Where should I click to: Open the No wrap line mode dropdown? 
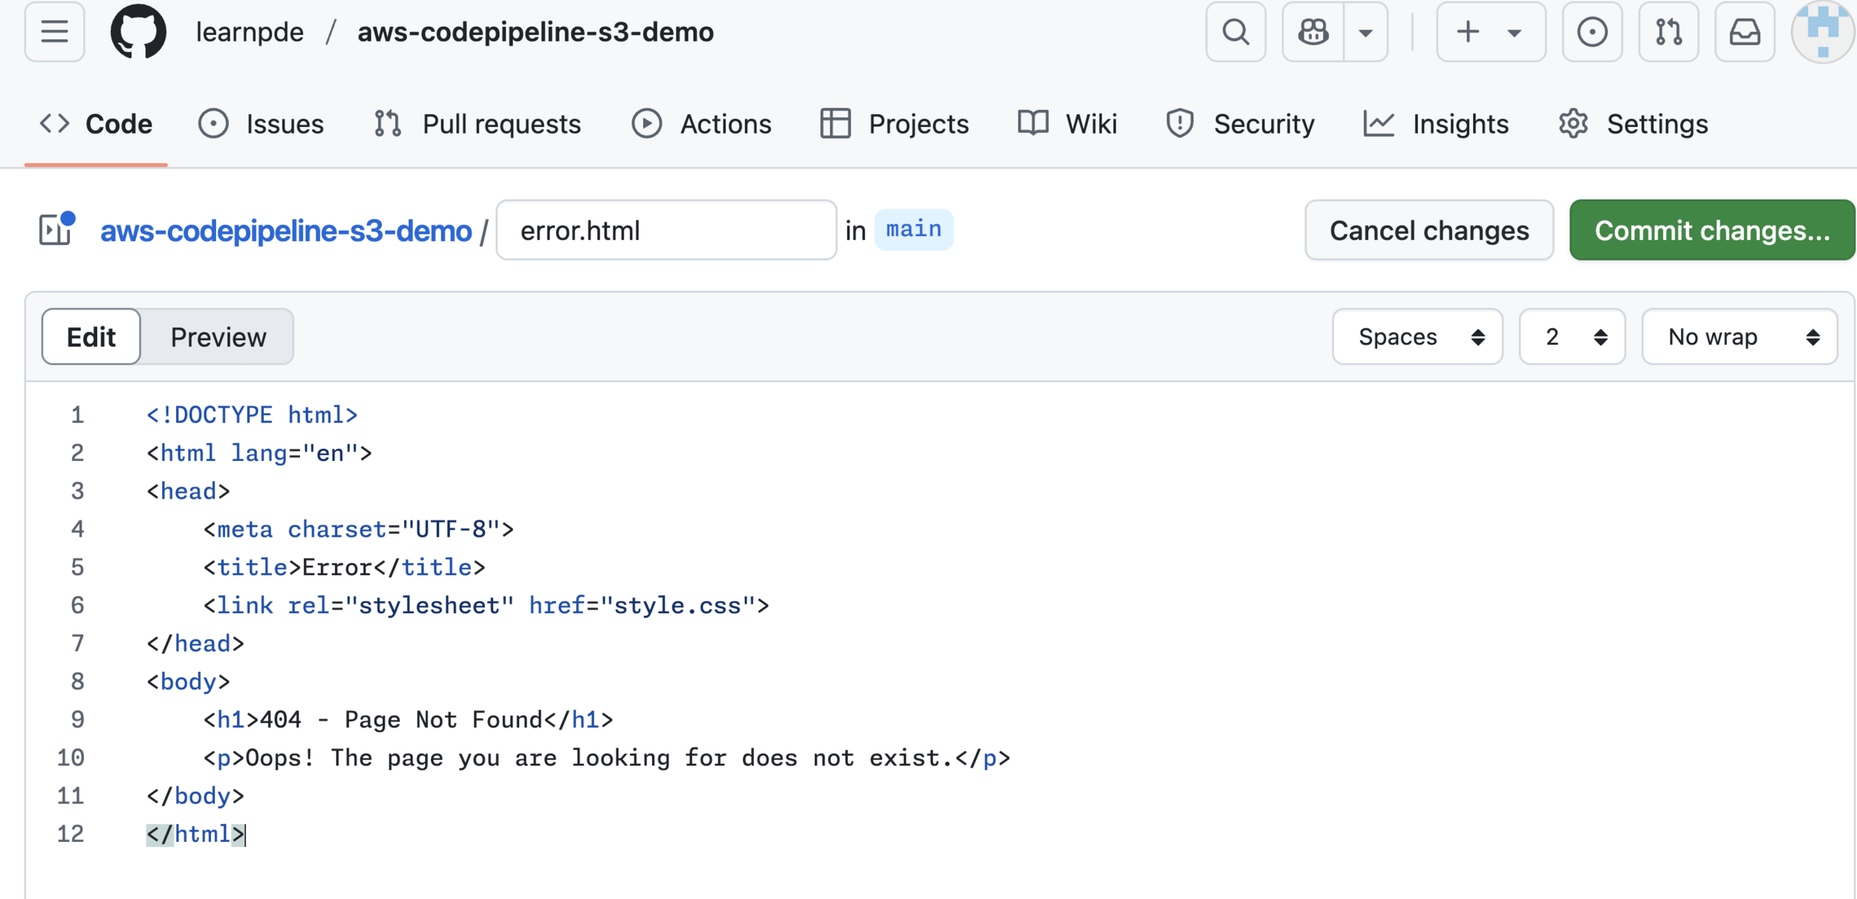(x=1740, y=337)
